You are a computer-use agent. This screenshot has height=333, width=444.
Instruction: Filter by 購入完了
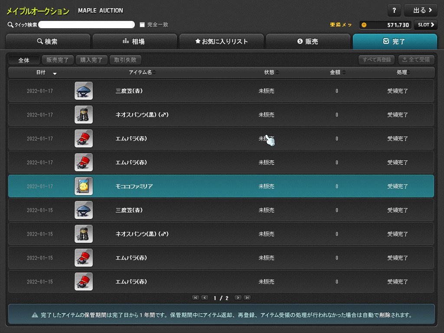click(x=91, y=60)
